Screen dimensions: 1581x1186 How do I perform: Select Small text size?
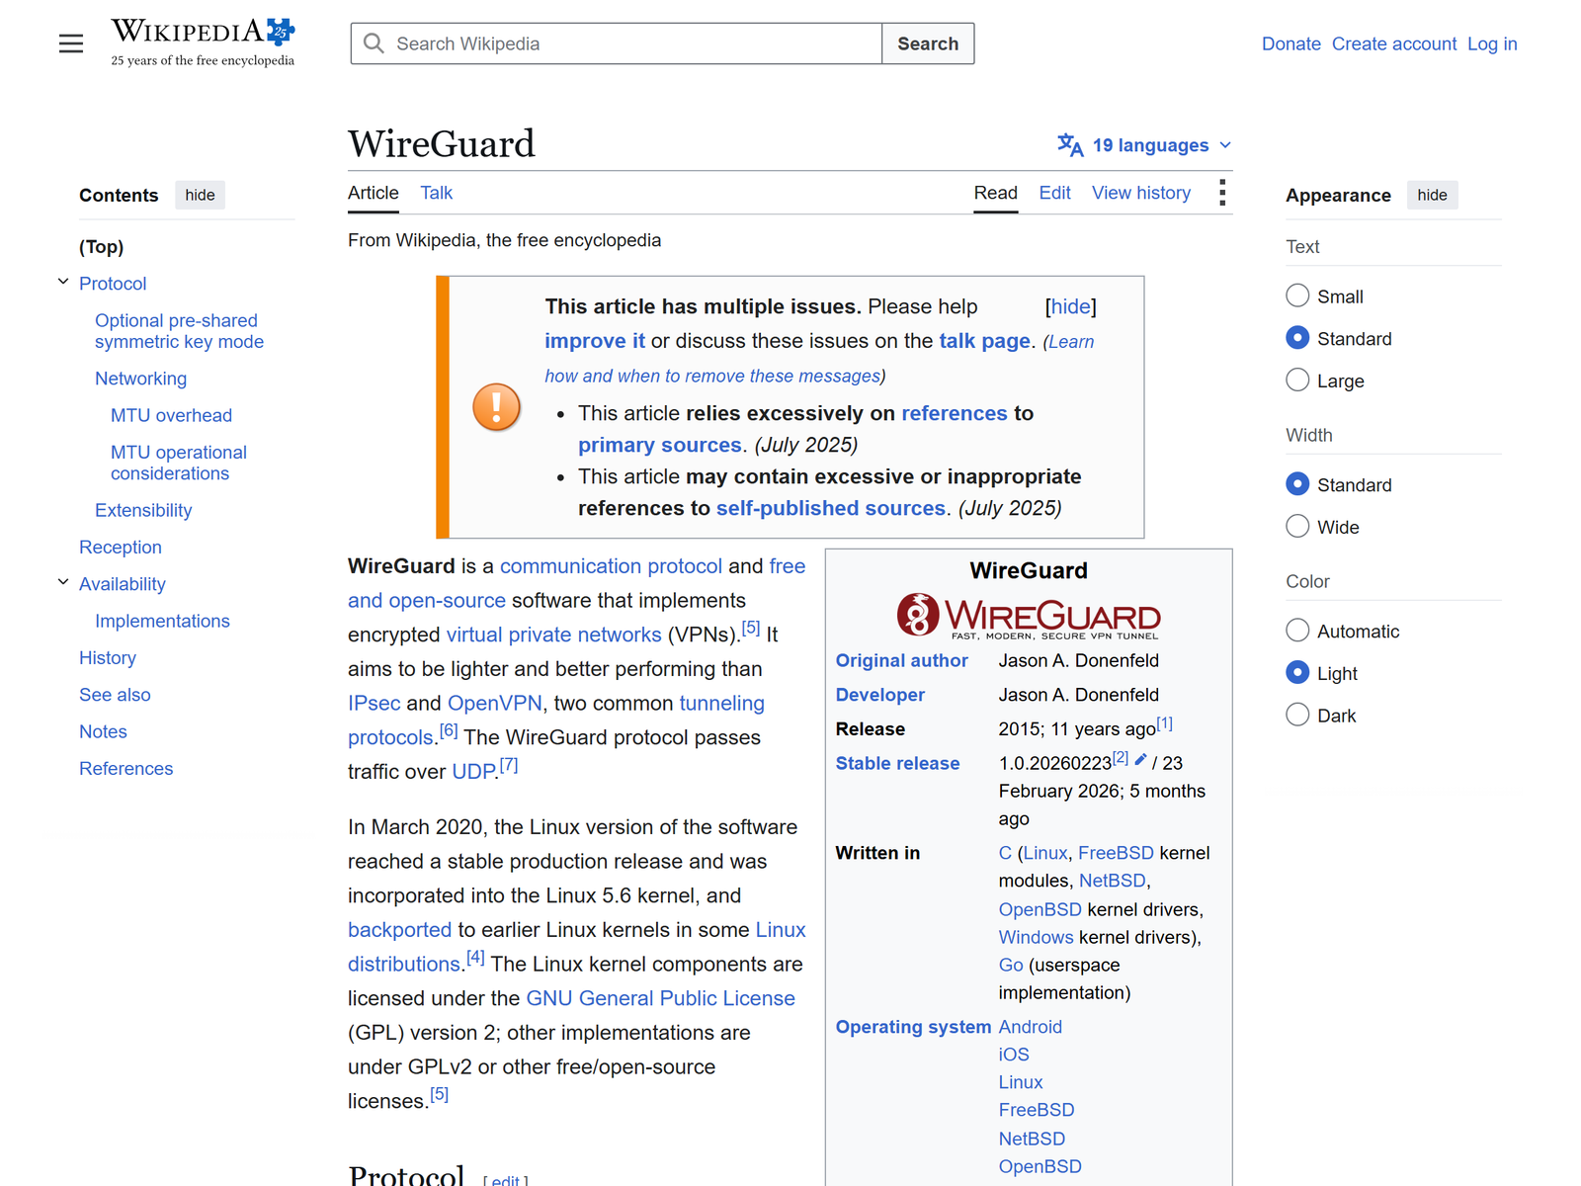pyautogui.click(x=1297, y=296)
